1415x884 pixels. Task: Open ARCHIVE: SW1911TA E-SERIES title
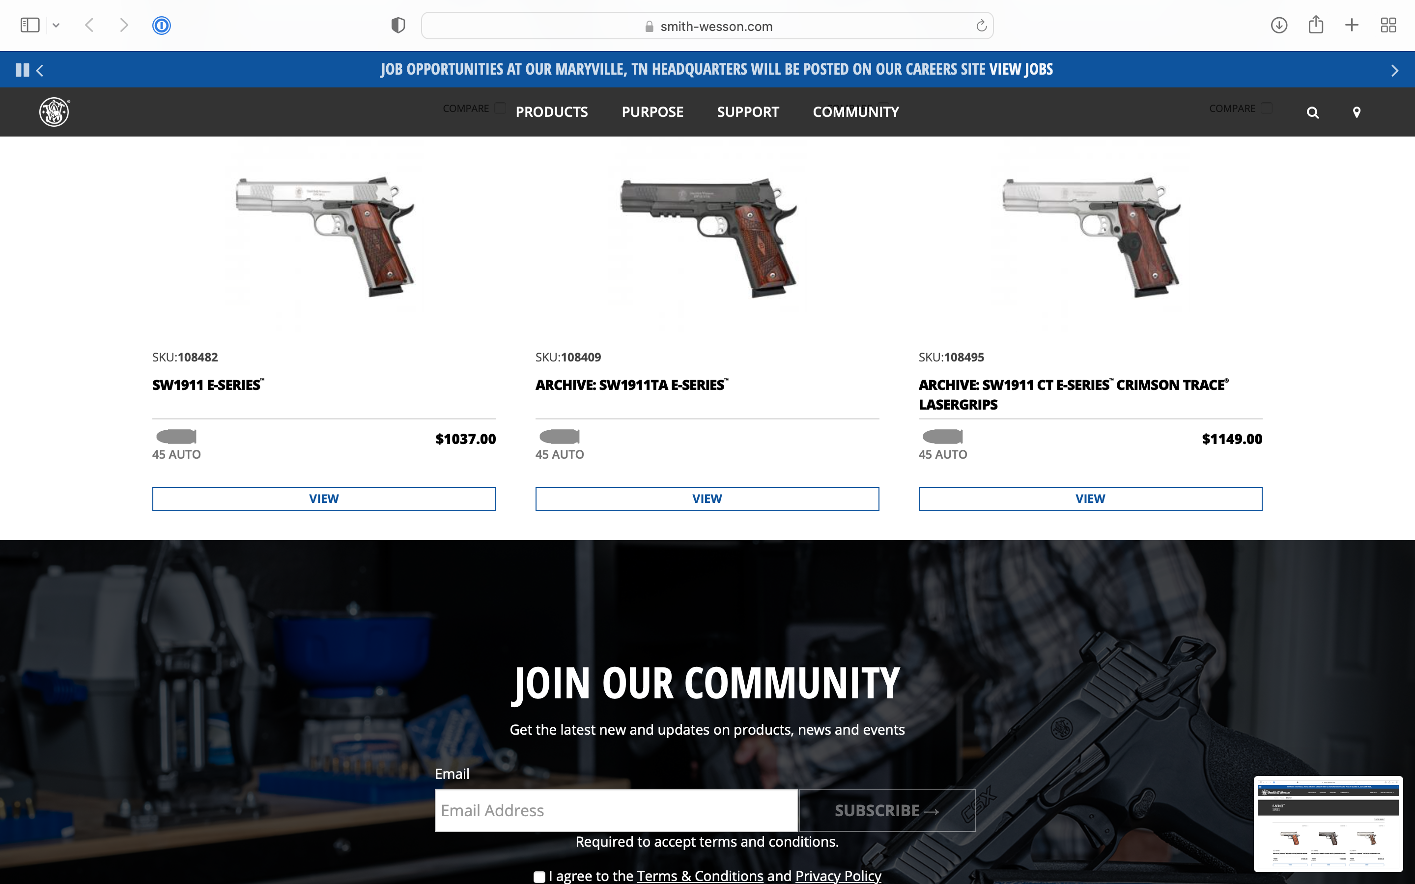(x=631, y=385)
